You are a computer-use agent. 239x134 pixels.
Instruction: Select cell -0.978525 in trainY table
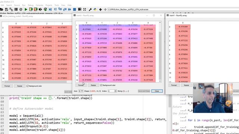click(183, 73)
